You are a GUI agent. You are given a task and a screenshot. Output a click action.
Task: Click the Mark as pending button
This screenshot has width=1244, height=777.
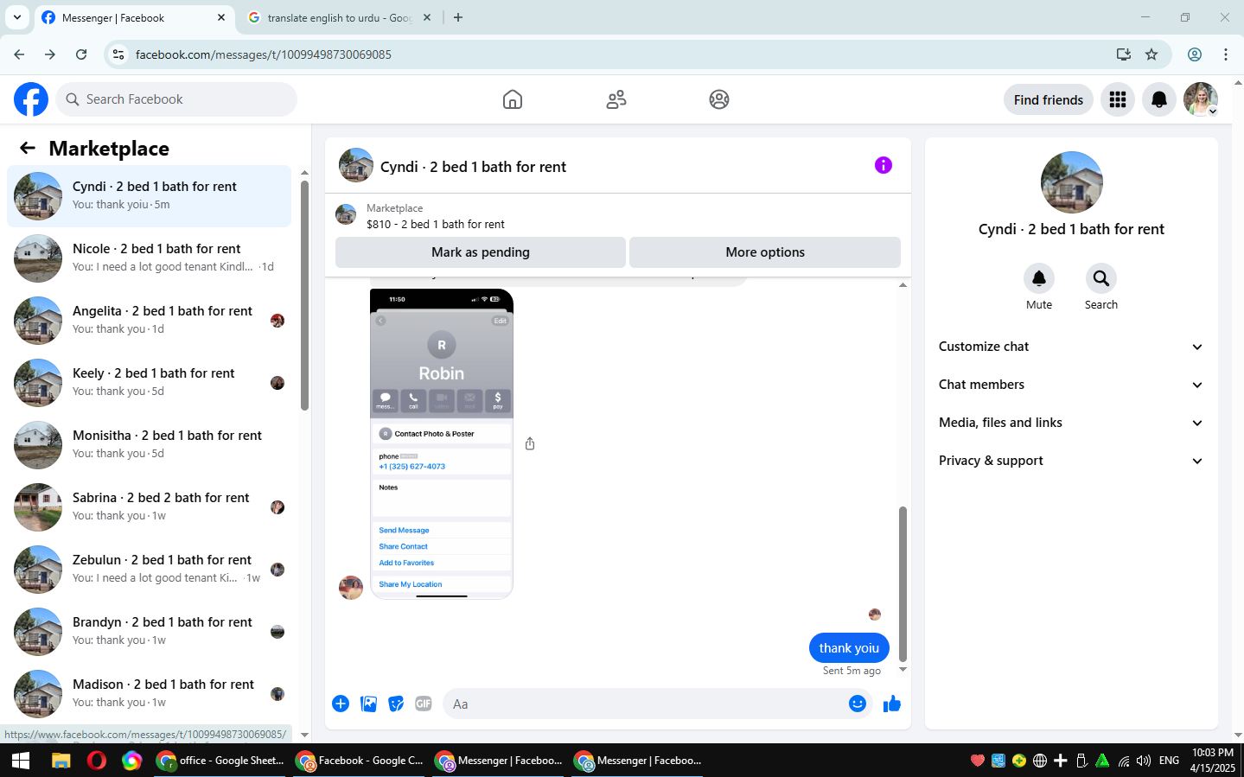point(481,252)
